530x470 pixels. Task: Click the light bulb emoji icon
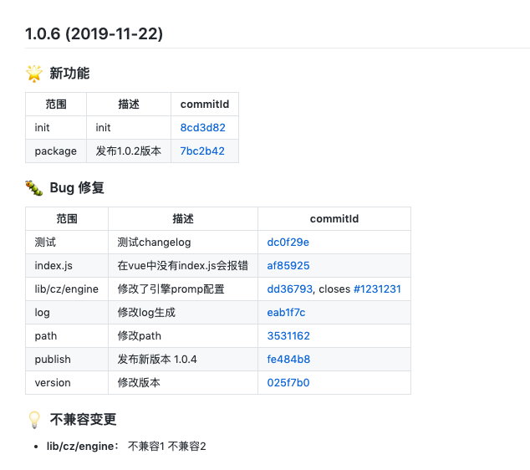point(34,420)
